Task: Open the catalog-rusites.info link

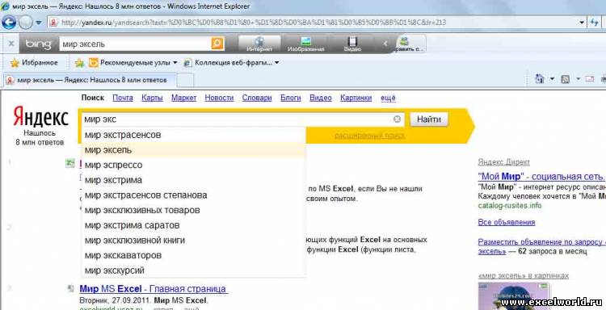Action: point(510,205)
